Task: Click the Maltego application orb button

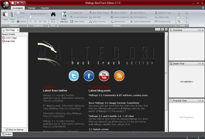Action: coord(5,5)
